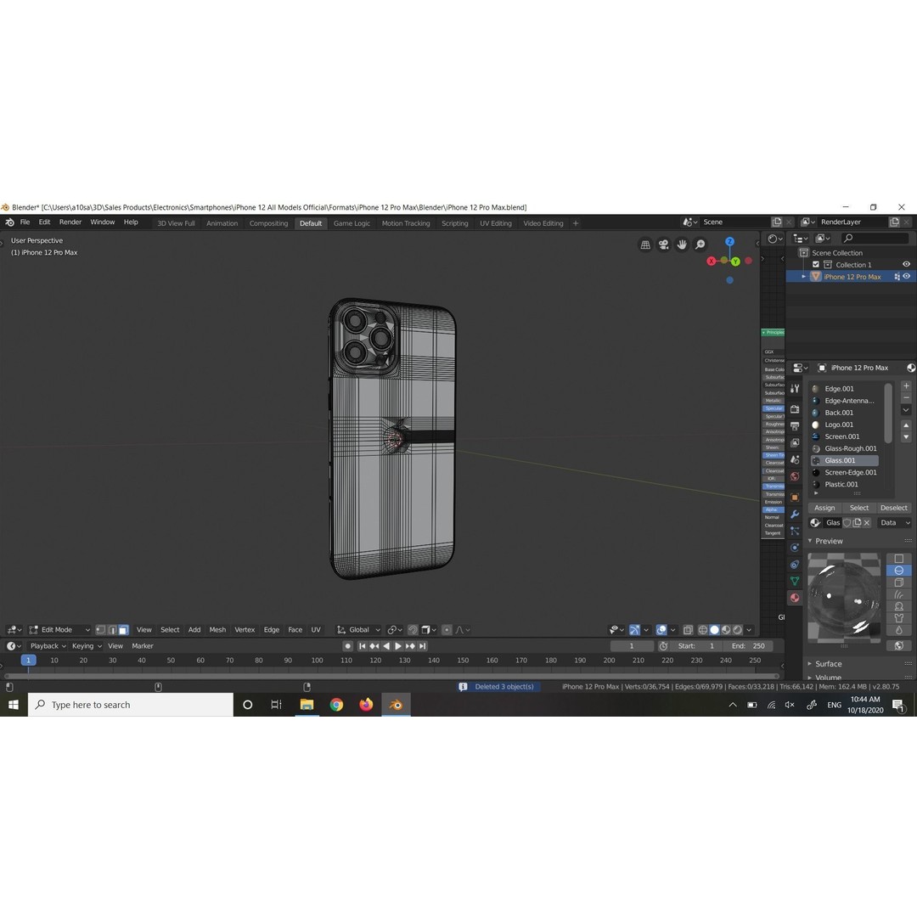917x917 pixels.
Task: Open the Render menu
Action: click(70, 222)
